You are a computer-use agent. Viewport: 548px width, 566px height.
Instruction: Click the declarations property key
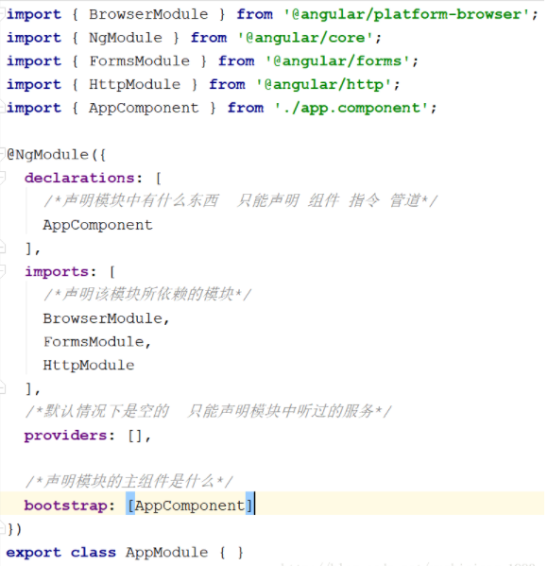(x=79, y=179)
